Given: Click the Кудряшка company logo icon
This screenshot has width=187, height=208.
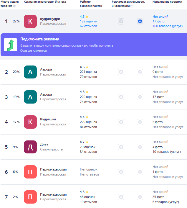Looking at the screenshot, I should click(30, 122).
